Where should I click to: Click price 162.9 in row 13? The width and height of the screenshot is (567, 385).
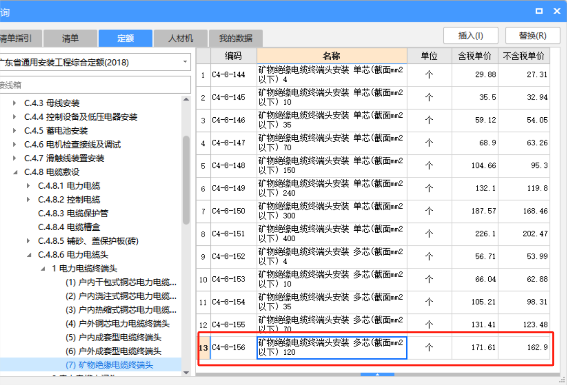pyautogui.click(x=524, y=348)
